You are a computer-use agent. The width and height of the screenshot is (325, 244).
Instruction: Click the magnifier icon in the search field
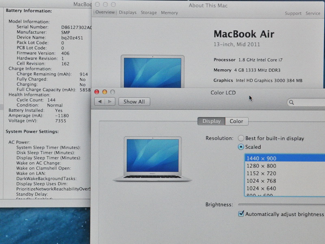tap(291, 102)
